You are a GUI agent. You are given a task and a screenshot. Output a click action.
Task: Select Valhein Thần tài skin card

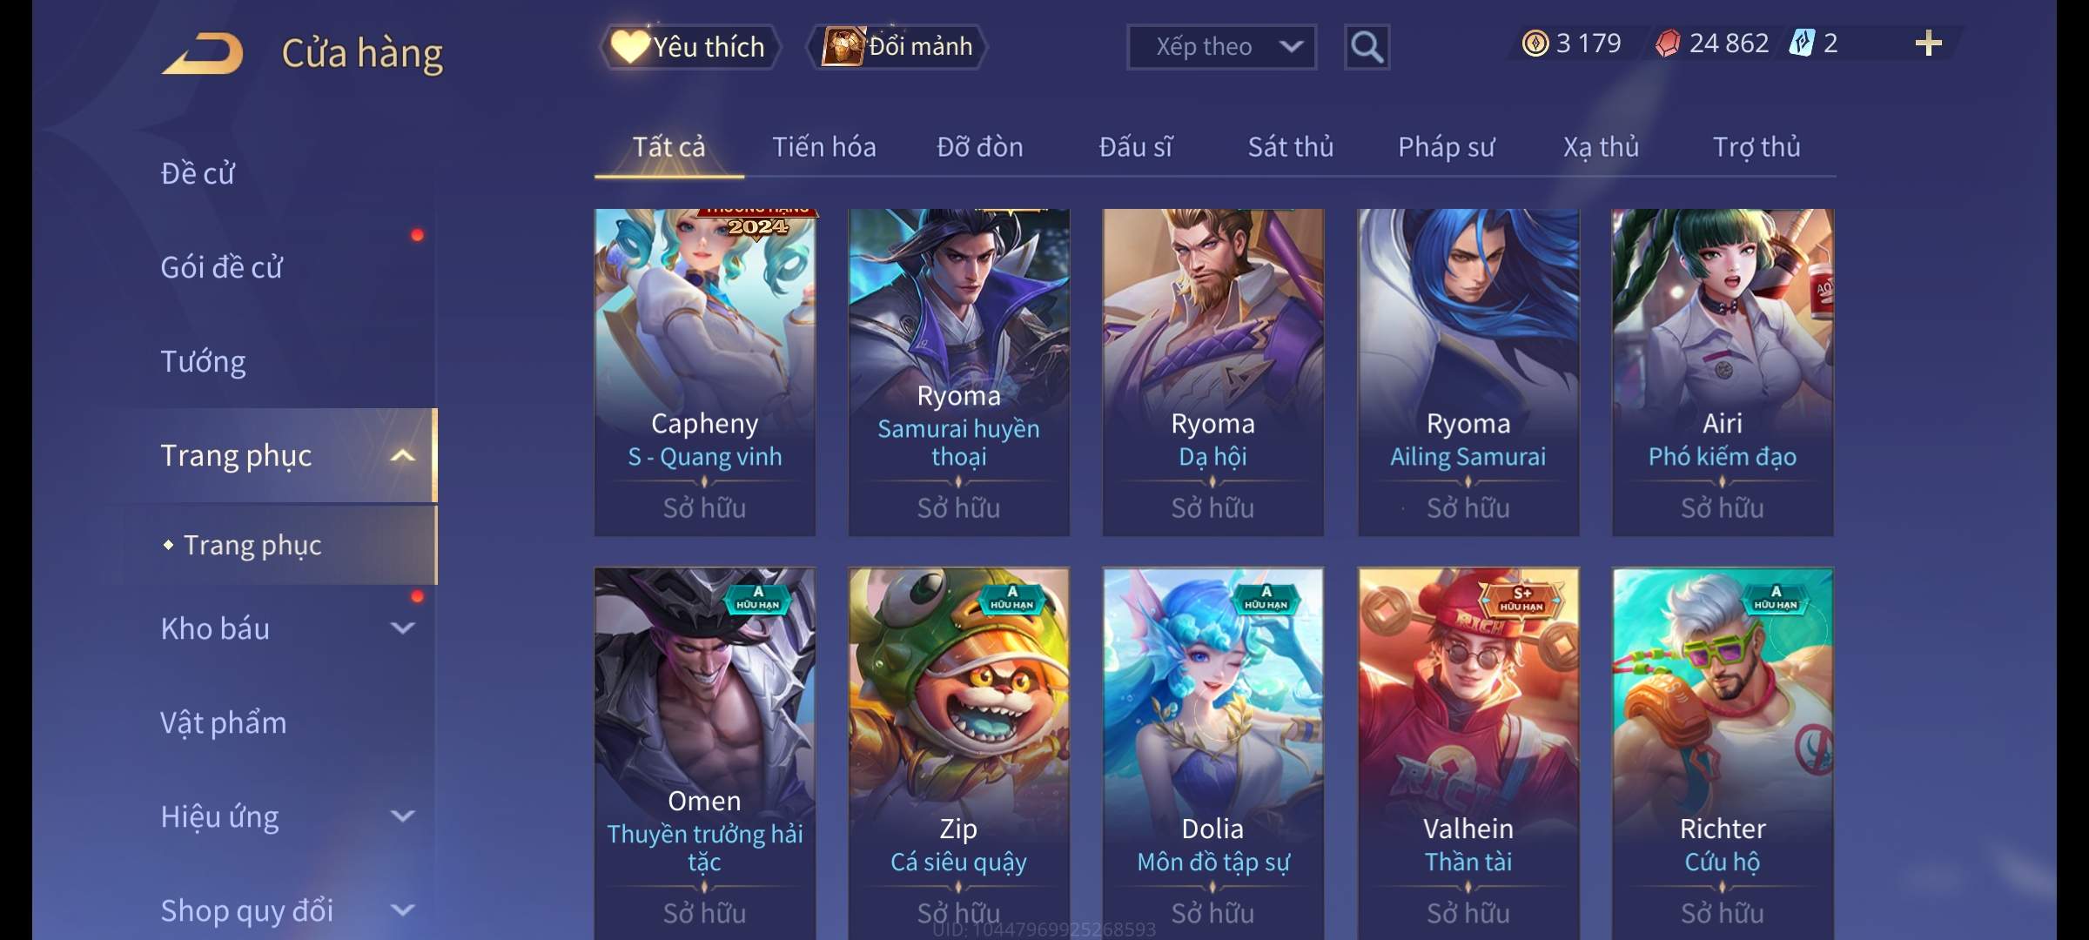coord(1468,754)
